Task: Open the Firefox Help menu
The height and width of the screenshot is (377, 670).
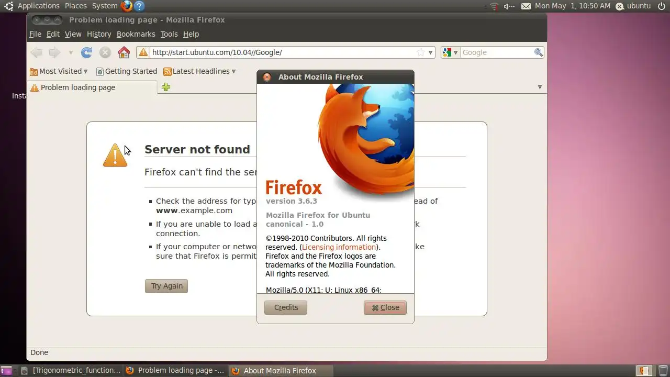Action: pyautogui.click(x=191, y=34)
